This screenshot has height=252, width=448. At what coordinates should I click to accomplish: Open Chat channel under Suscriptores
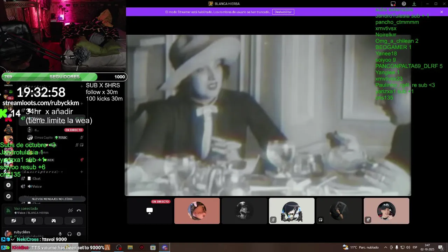[52, 178]
